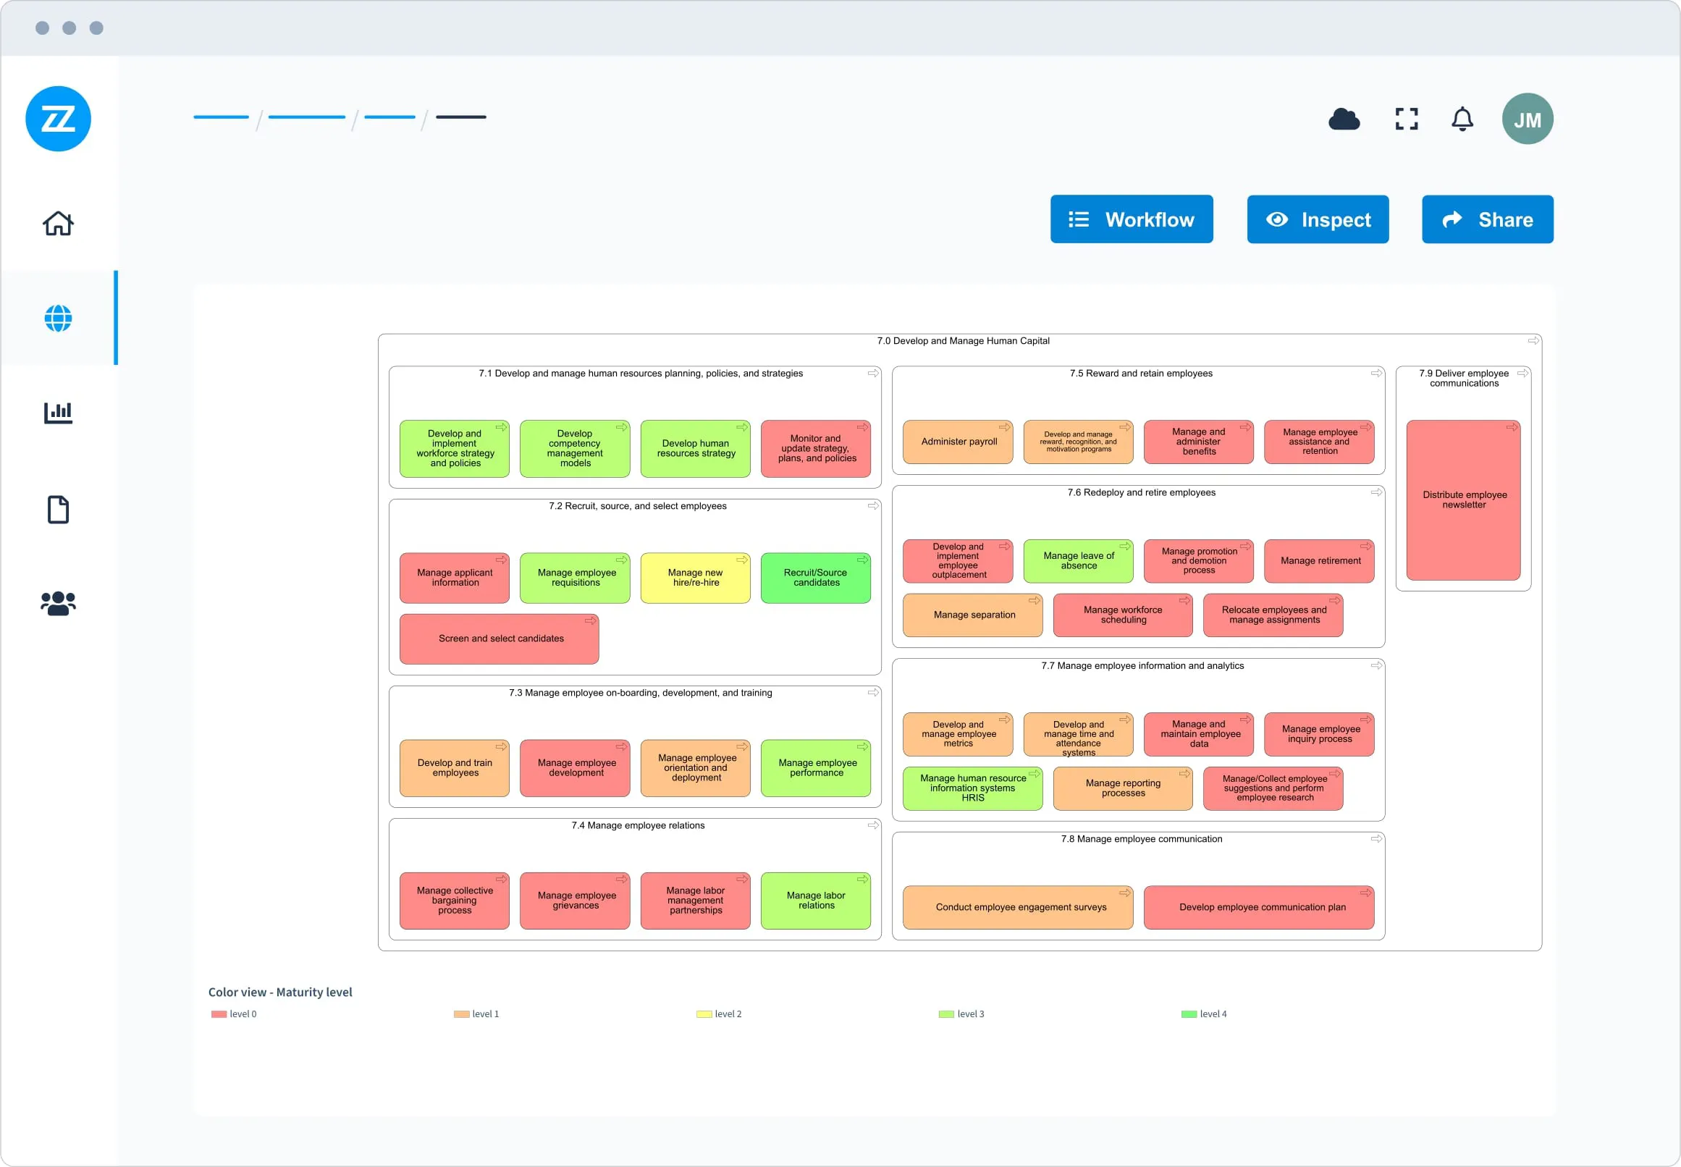Open the users group sidebar icon

coord(58,603)
